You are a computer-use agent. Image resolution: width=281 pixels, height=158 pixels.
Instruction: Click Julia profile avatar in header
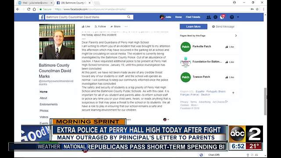pyautogui.click(x=162, y=17)
